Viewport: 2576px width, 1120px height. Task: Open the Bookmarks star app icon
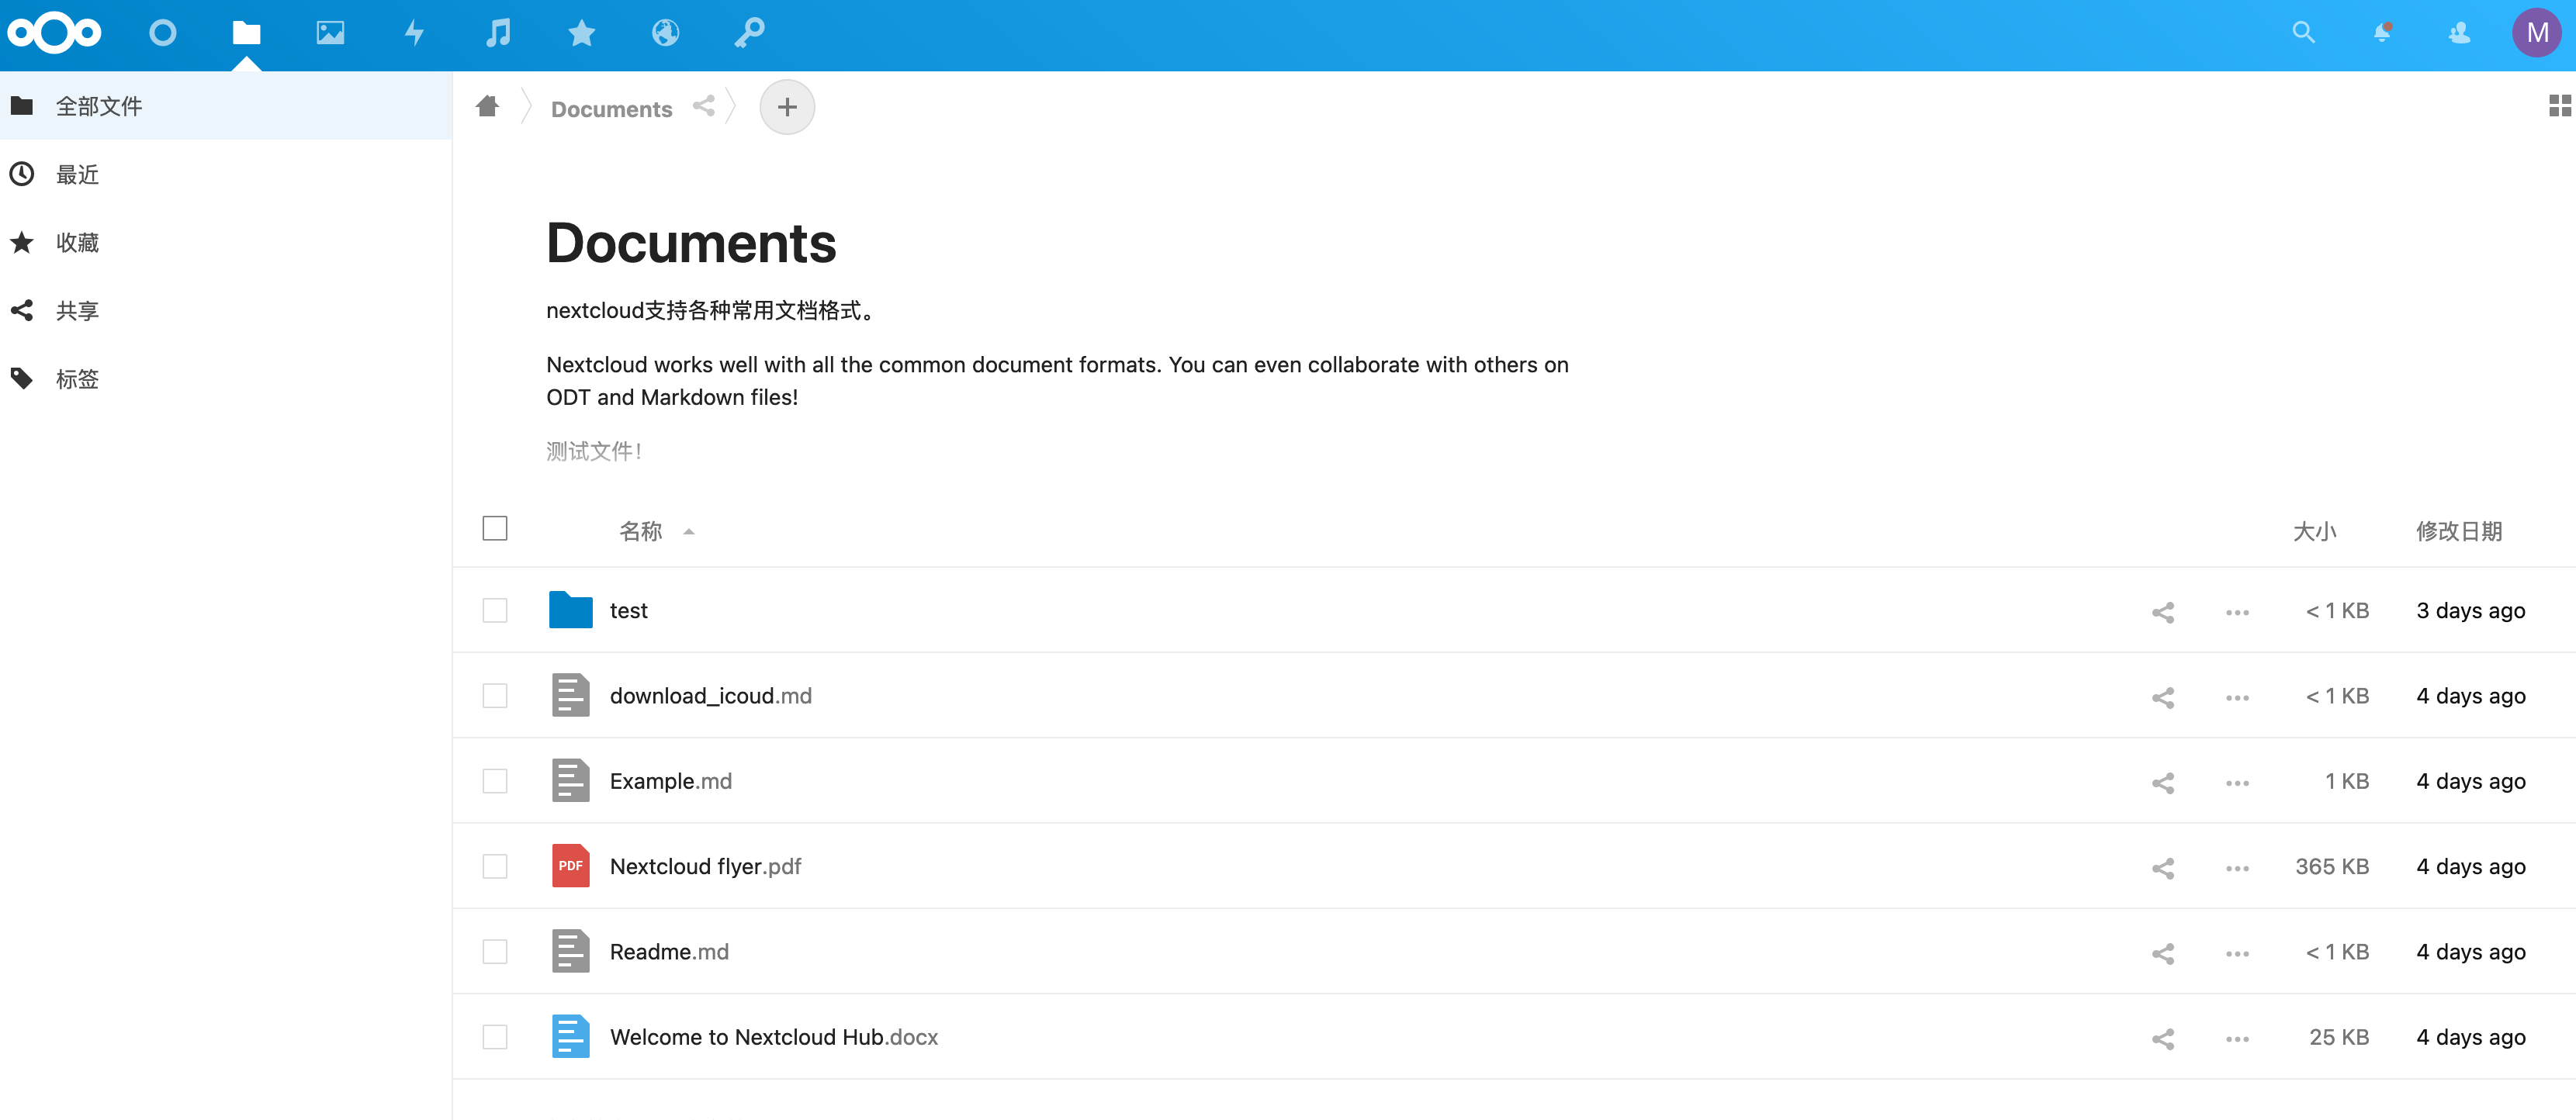click(x=582, y=33)
